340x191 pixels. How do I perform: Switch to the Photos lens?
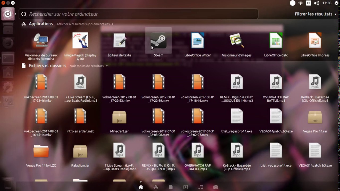click(x=216, y=187)
